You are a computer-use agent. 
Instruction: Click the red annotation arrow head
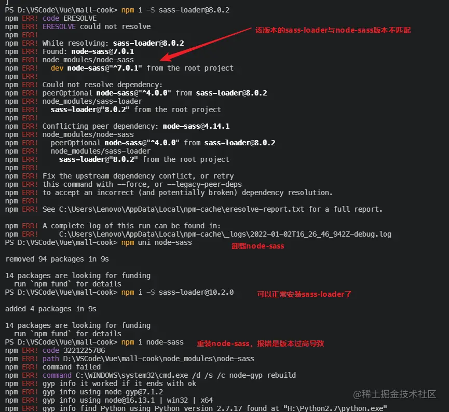[x=167, y=57]
